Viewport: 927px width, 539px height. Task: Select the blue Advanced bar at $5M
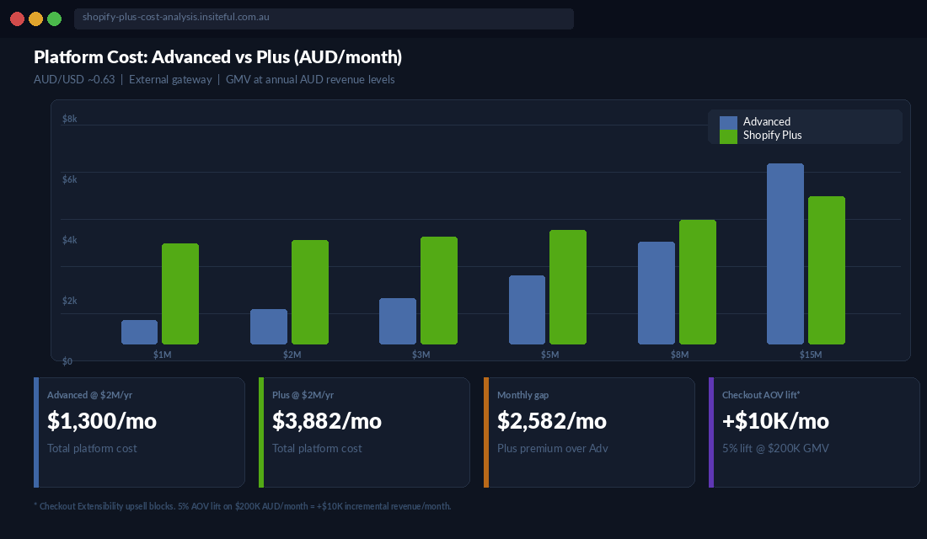pos(527,310)
